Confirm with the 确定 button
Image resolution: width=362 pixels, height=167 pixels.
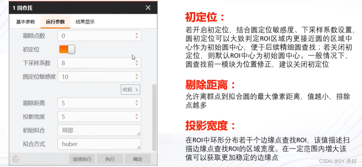[x=138, y=159]
